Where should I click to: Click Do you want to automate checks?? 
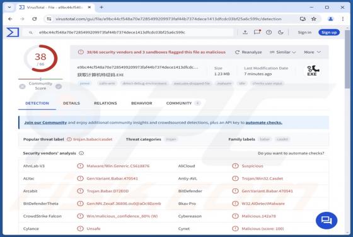291,153
